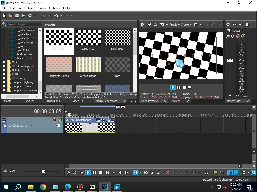Toggle Automatic Crossfades button
The image size is (257, 192).
237,173
